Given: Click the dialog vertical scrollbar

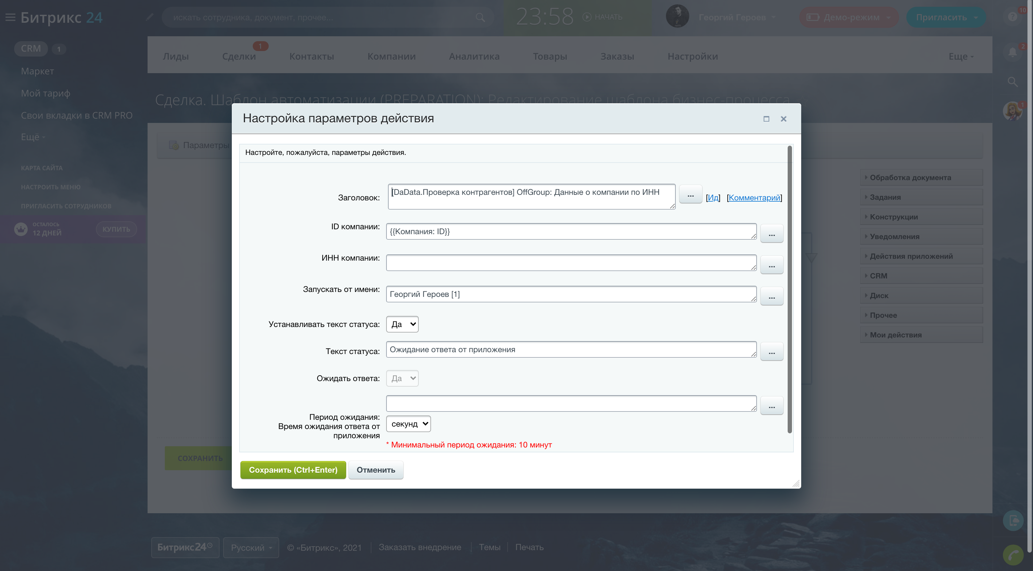Looking at the screenshot, I should (x=790, y=289).
